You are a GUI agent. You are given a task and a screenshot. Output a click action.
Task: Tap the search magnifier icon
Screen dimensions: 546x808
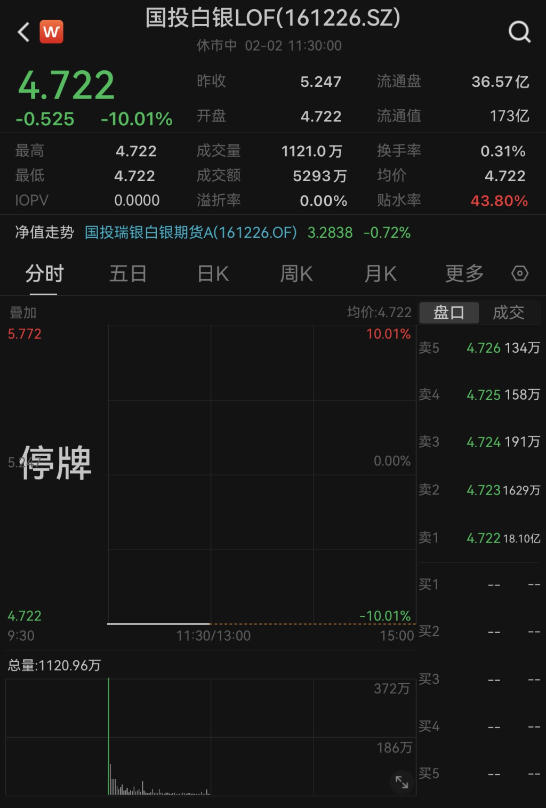click(x=519, y=32)
